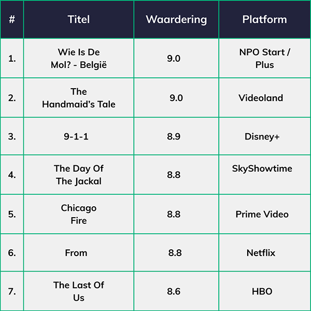
Task: Click the Platform column header
Action: [x=264, y=20]
